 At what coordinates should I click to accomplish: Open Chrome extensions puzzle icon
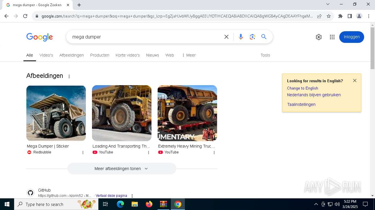(340, 16)
